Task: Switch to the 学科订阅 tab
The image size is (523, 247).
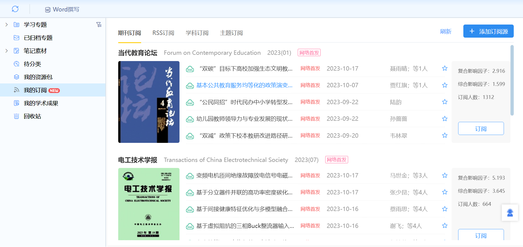Action: tap(197, 33)
